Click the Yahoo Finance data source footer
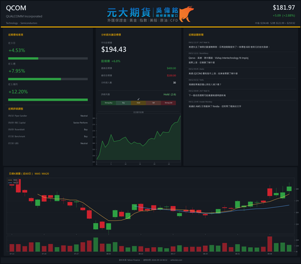The image size is (301, 264). [129, 260]
